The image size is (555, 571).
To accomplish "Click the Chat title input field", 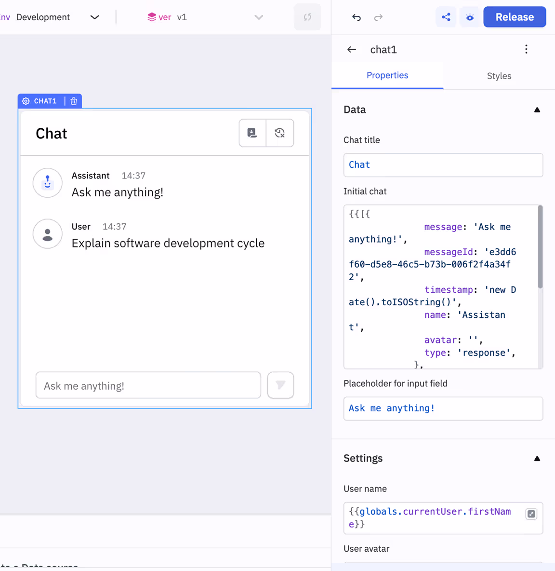I will click(443, 165).
